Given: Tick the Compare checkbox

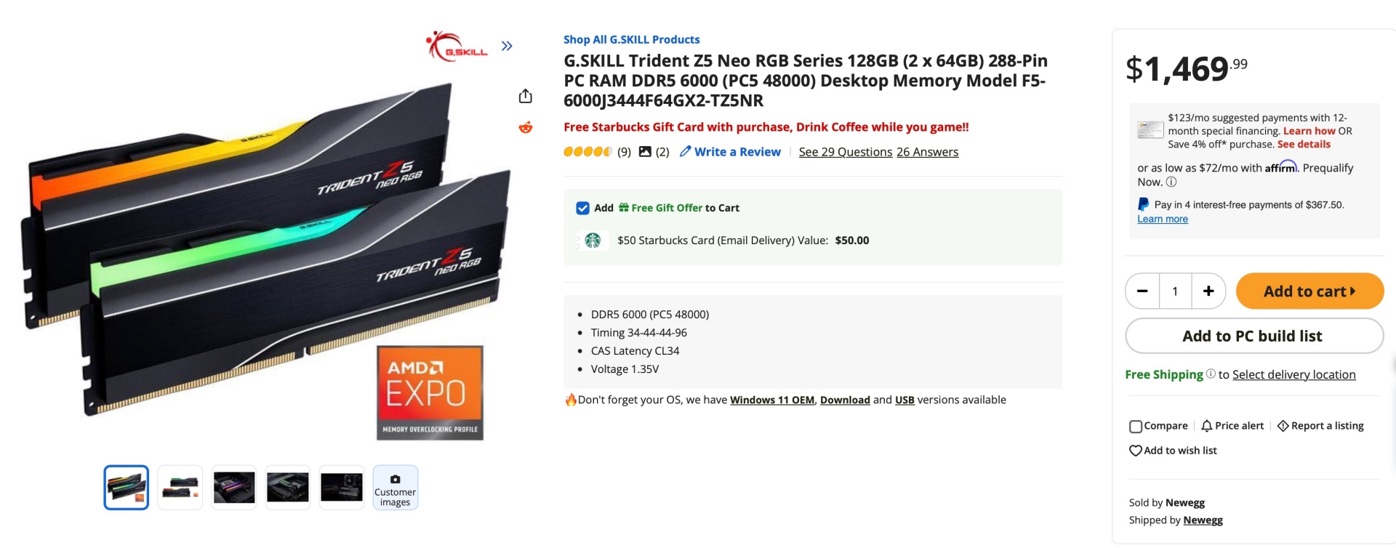Looking at the screenshot, I should 1136,427.
